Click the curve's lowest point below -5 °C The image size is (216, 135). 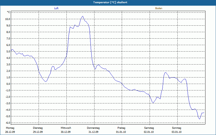pos(200,119)
